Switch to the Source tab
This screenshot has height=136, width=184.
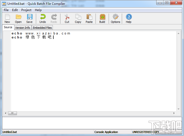(x=8, y=27)
